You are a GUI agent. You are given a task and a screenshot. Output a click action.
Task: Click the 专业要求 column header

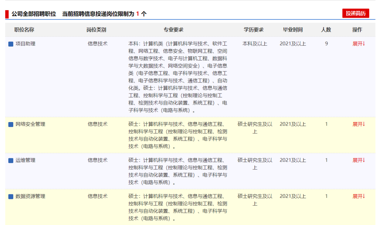pyautogui.click(x=173, y=30)
